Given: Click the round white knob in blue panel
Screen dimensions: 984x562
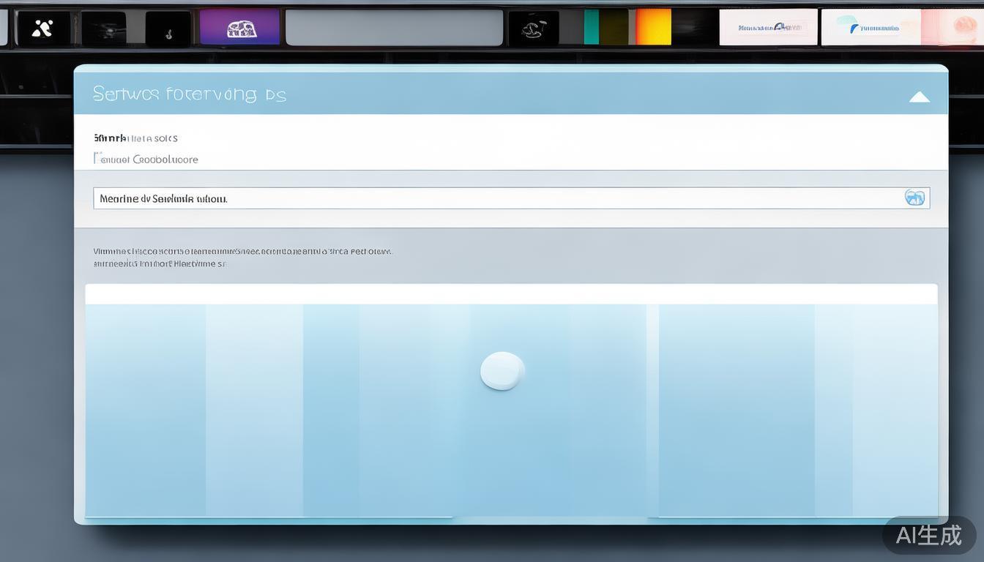Looking at the screenshot, I should [502, 370].
